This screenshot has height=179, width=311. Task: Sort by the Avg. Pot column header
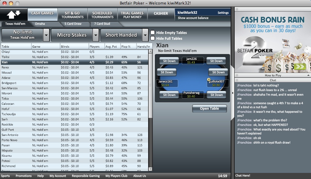(x=113, y=46)
